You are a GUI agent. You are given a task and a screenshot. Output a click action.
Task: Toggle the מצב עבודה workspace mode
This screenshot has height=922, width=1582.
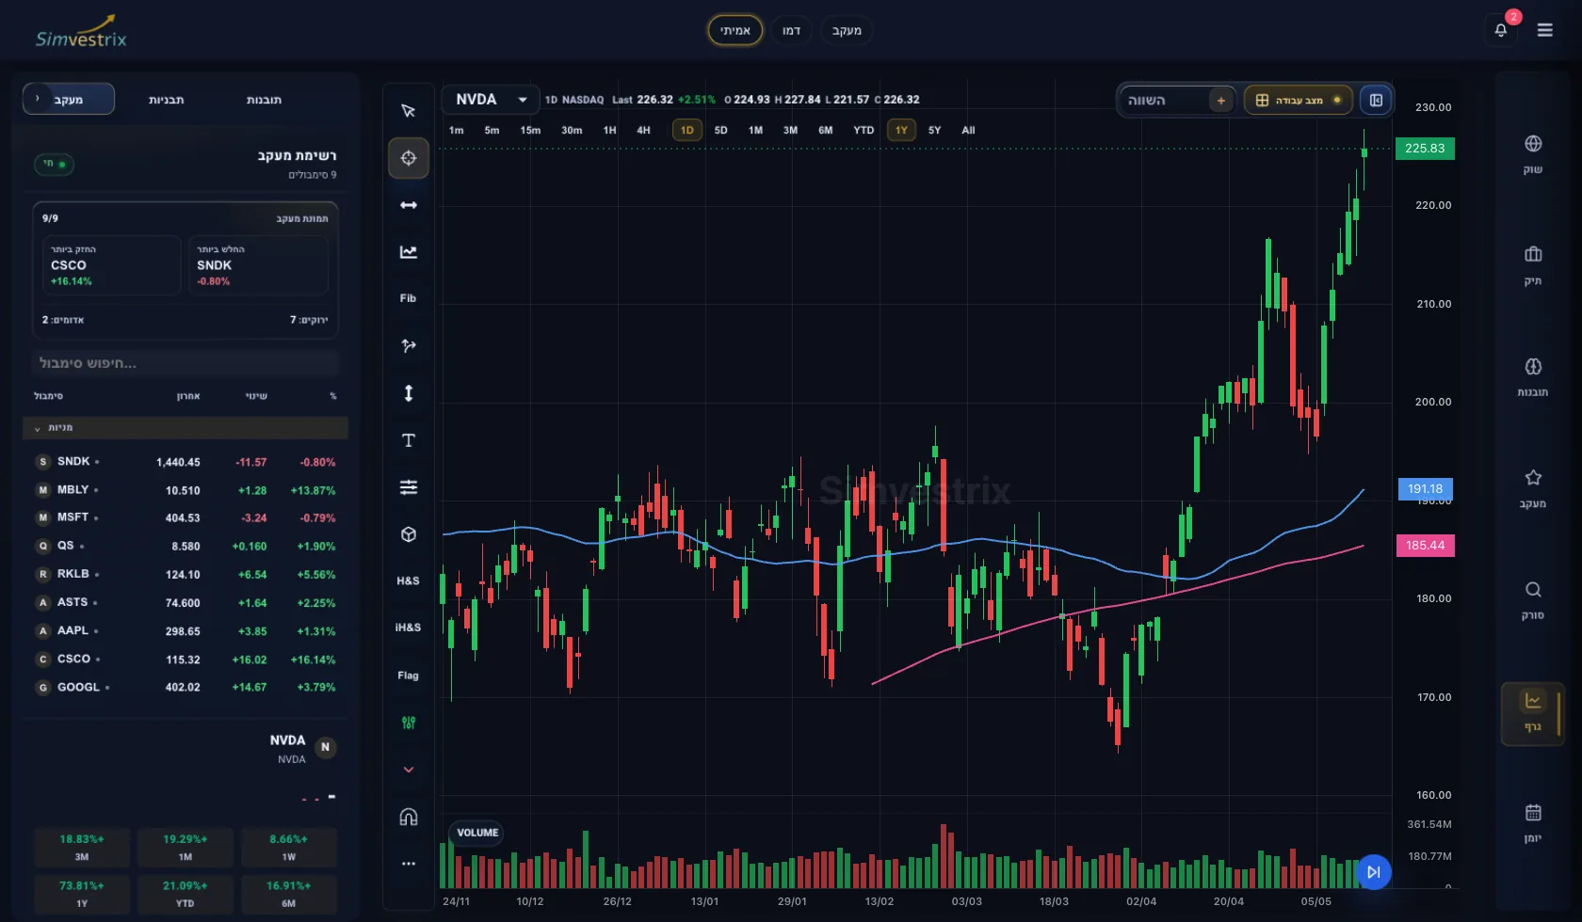click(x=1299, y=100)
